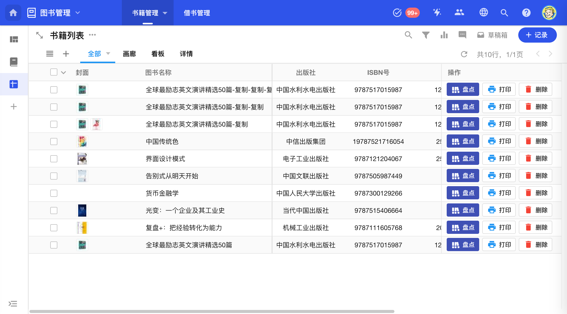Select the checkbox for 货币金融学 row
Viewport: 567px width, 314px height.
click(54, 193)
